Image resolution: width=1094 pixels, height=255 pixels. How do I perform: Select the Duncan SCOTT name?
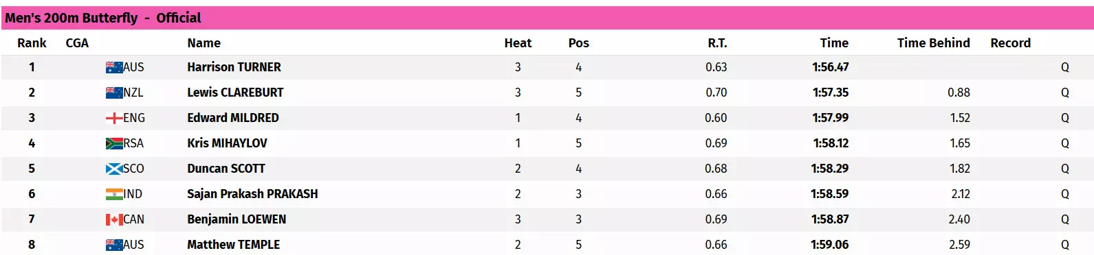pos(226,169)
